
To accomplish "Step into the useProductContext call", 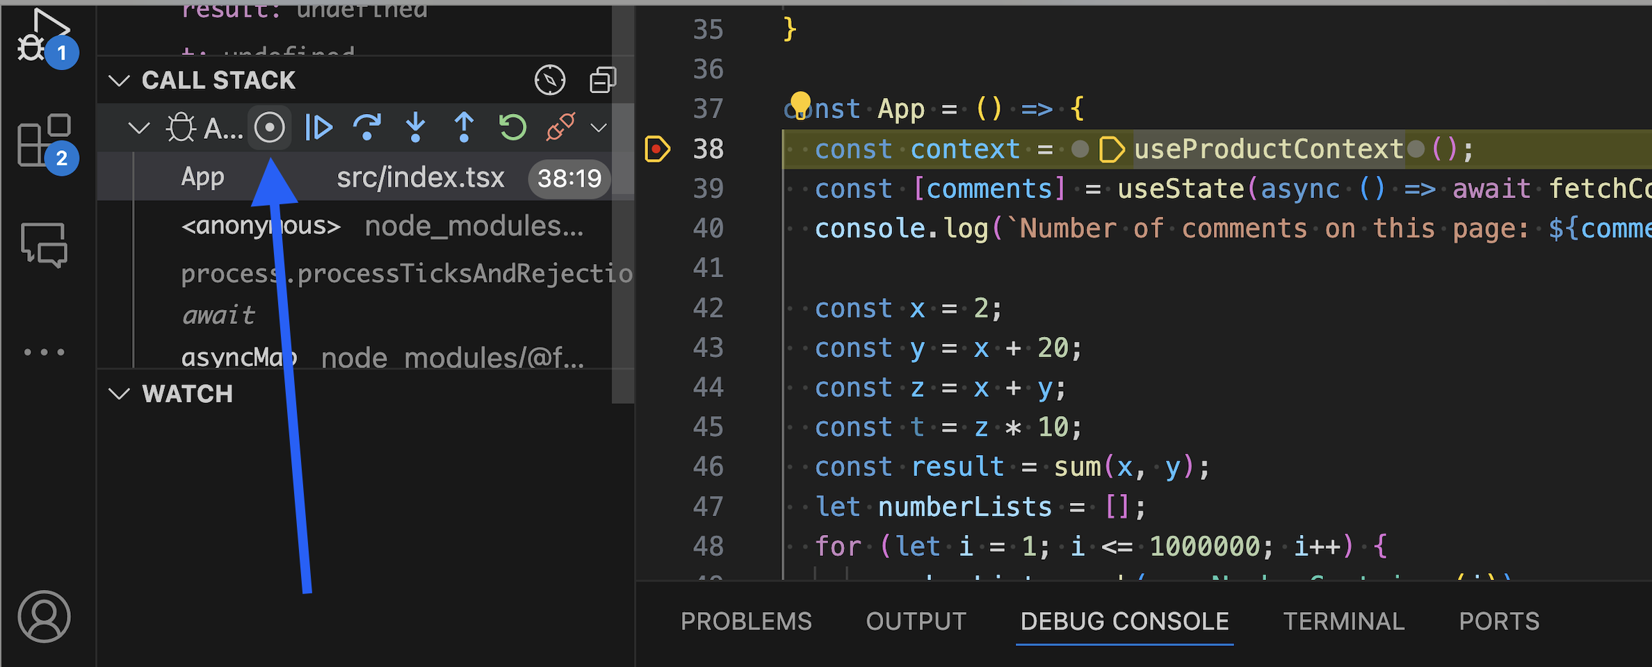I will [x=414, y=127].
